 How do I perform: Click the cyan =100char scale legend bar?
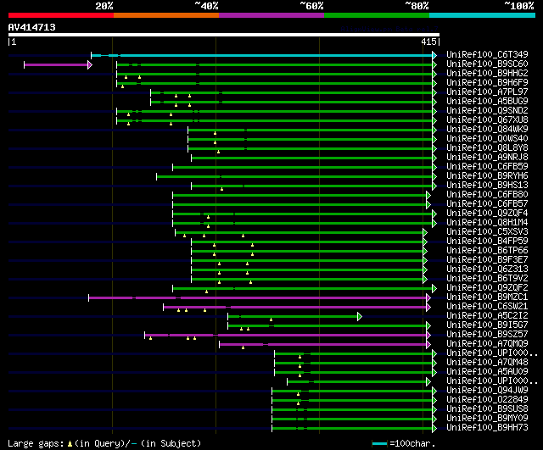pos(379,443)
